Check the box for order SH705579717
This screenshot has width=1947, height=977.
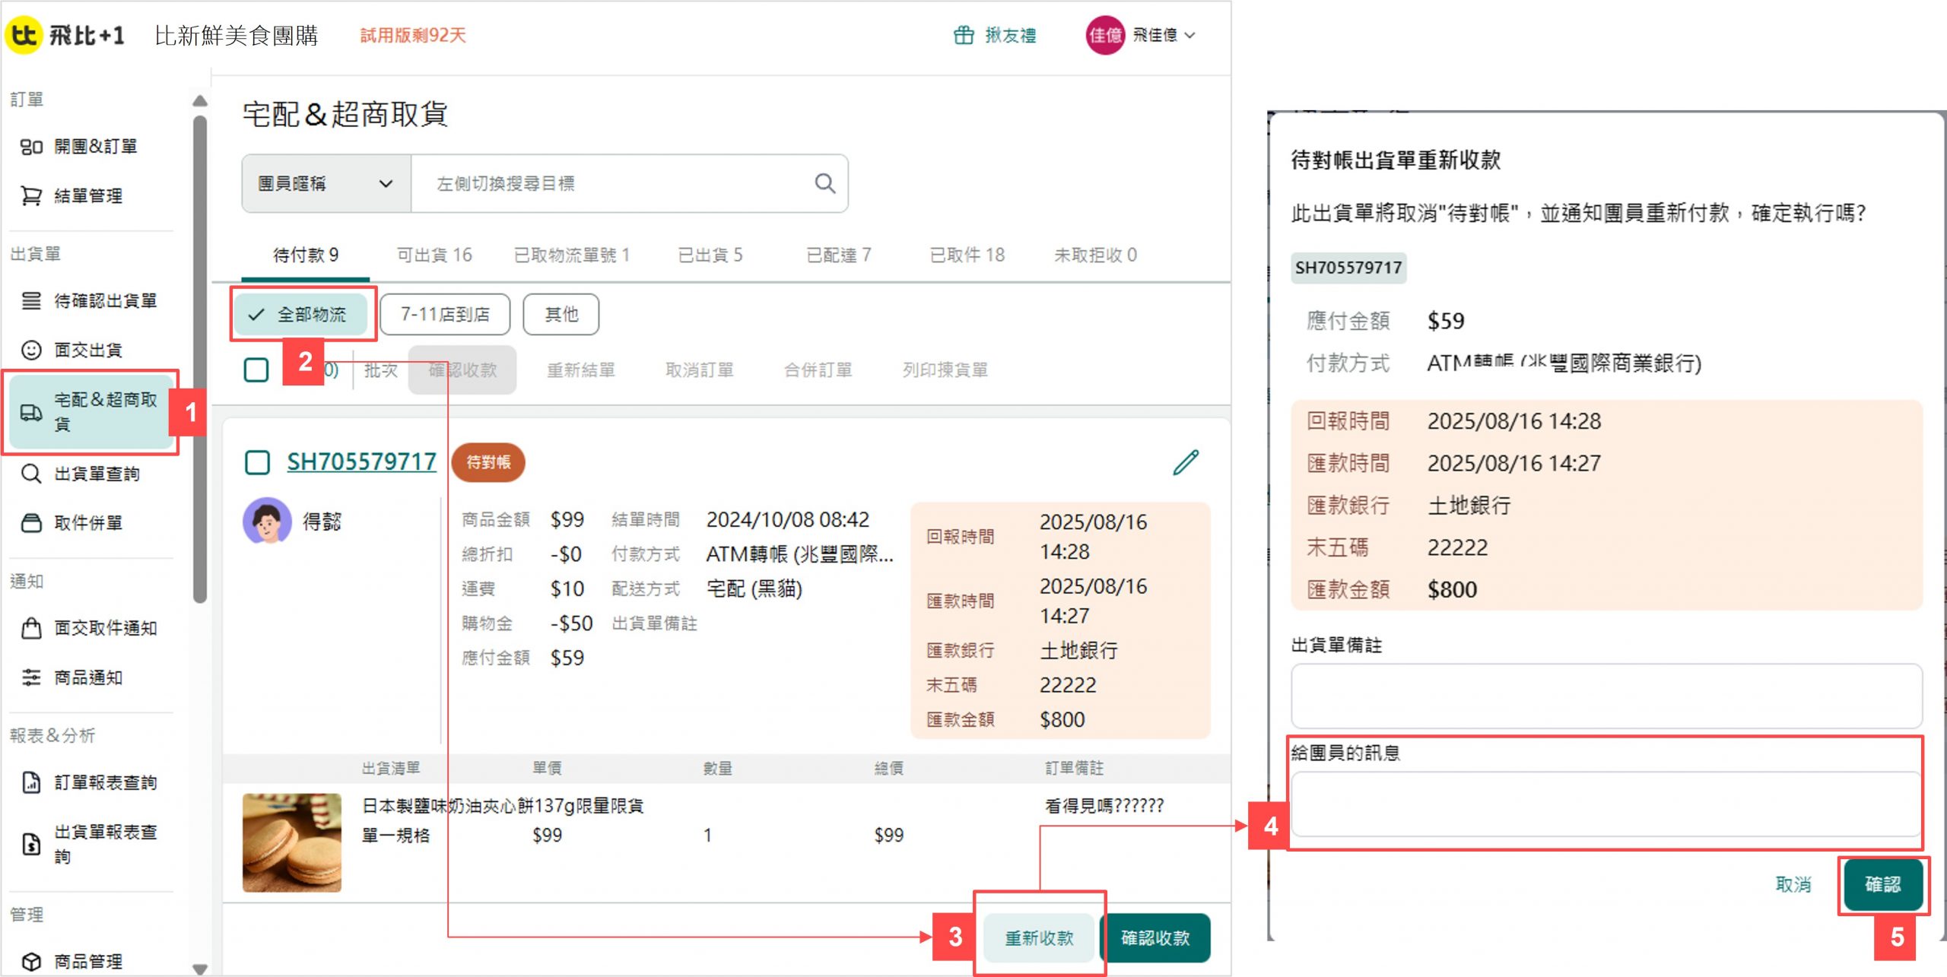257,462
